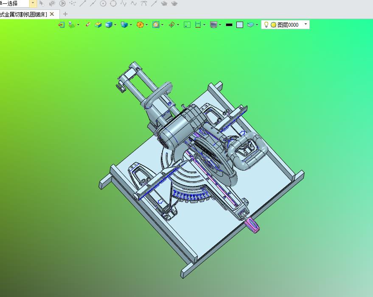Open the 图层0000 layer dropdown
This screenshot has height=297, width=373.
coord(306,24)
